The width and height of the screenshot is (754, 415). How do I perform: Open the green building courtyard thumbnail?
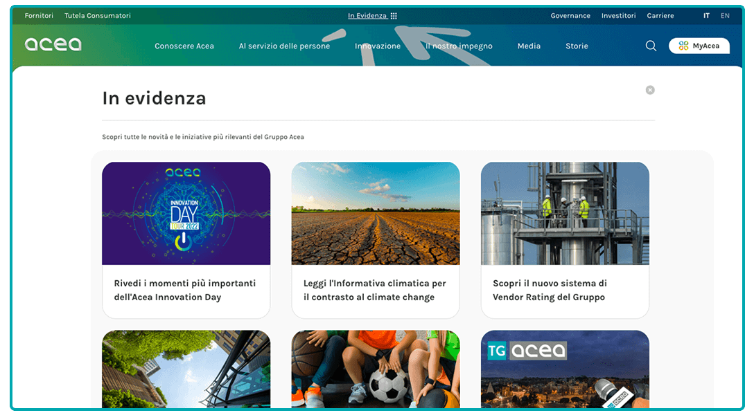186,369
